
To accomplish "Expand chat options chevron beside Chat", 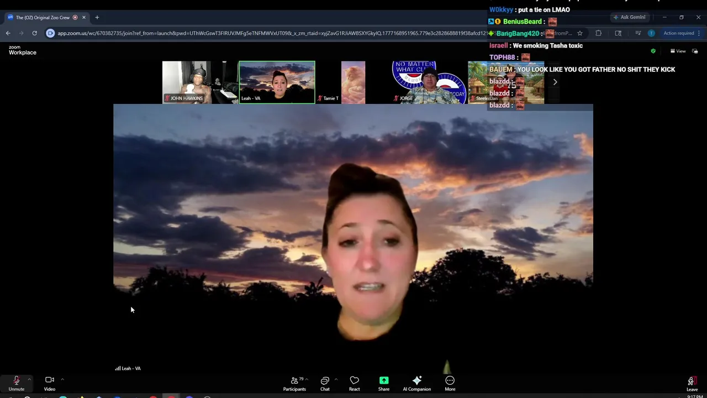I will tap(336, 379).
